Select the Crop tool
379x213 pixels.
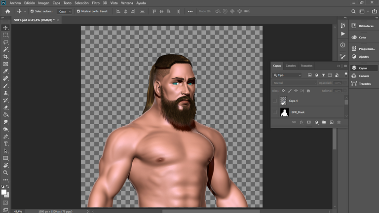[x=5, y=57]
